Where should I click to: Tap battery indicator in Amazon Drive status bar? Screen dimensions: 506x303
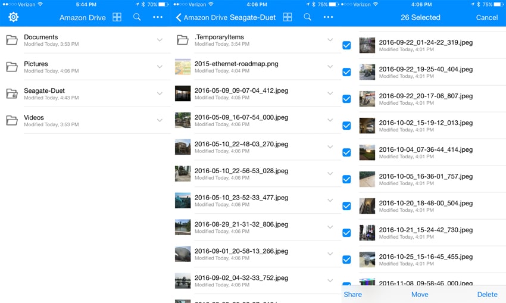(164, 5)
